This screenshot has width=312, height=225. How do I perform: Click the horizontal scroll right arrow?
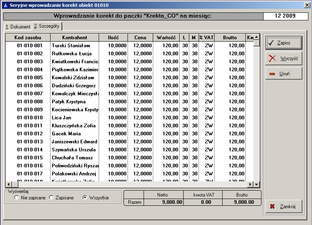(250, 185)
